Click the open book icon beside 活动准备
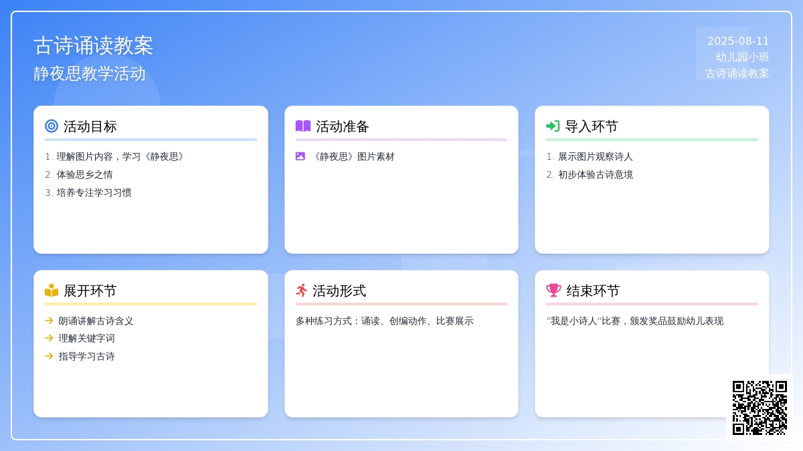The image size is (803, 451). pyautogui.click(x=303, y=126)
